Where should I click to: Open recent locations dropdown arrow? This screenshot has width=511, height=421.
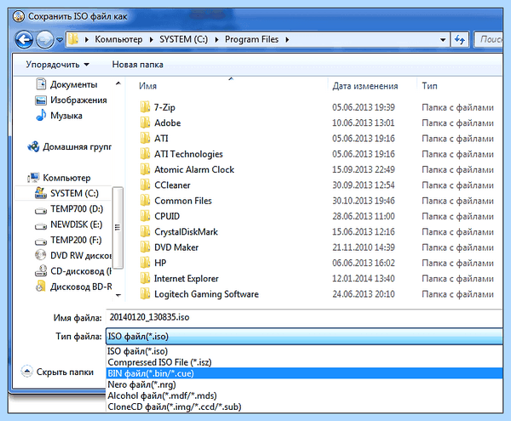click(60, 40)
